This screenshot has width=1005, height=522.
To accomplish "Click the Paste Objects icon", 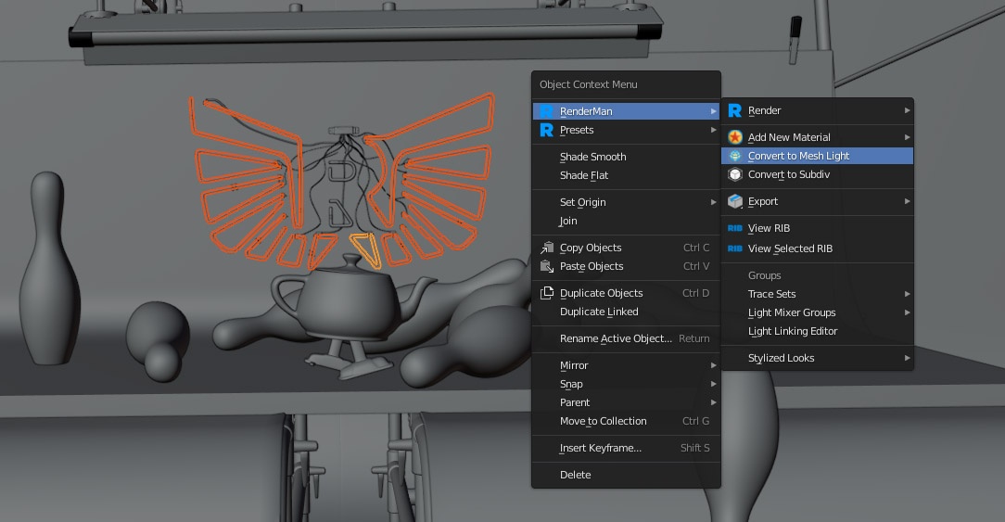I will click(547, 266).
